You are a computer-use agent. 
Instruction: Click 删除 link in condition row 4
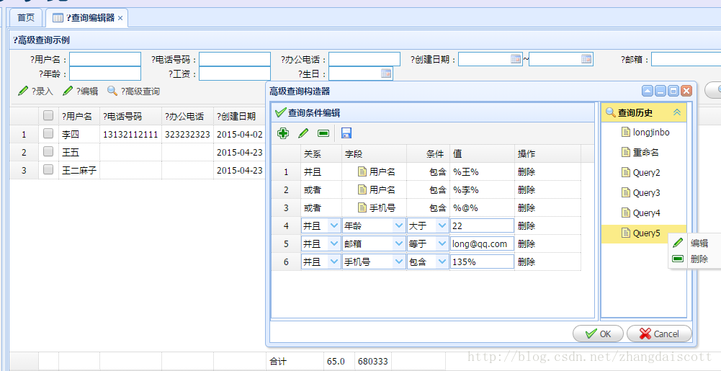coord(526,225)
